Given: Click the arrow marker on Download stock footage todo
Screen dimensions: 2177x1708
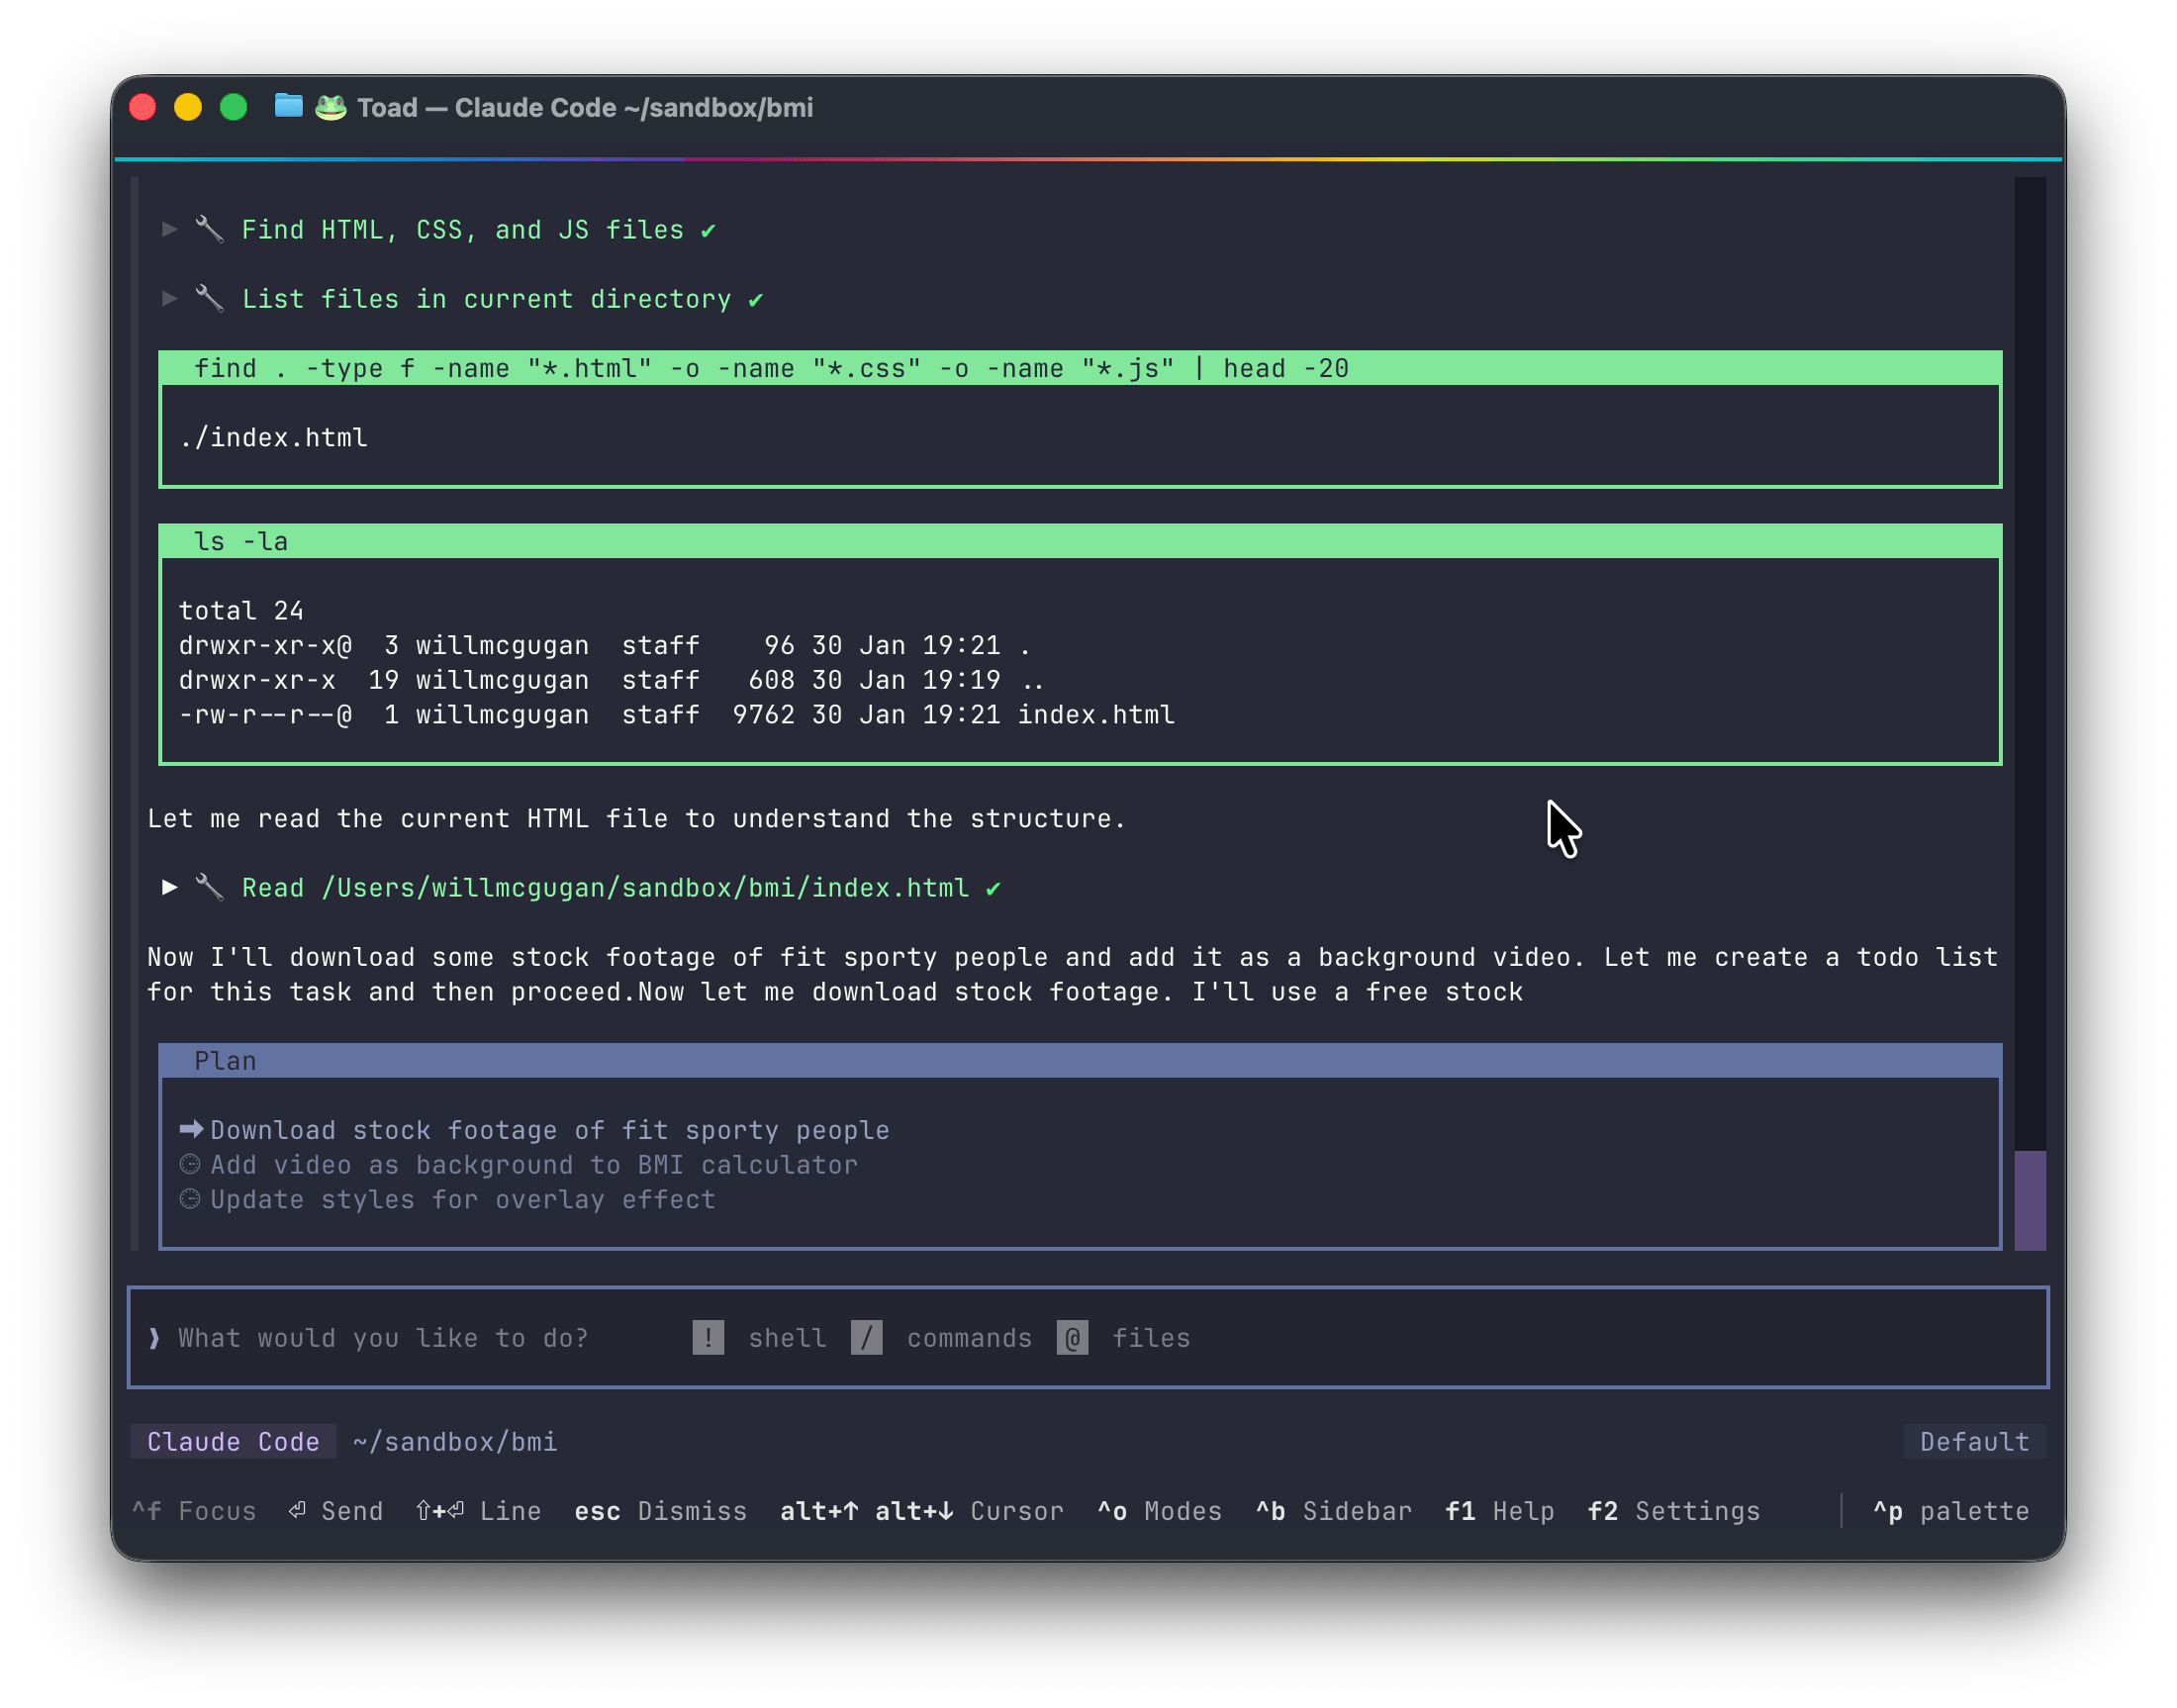Looking at the screenshot, I should tap(191, 1130).
